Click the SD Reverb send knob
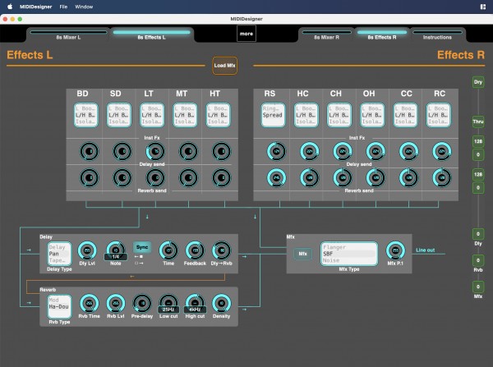This screenshot has width=493, height=367. (x=122, y=178)
